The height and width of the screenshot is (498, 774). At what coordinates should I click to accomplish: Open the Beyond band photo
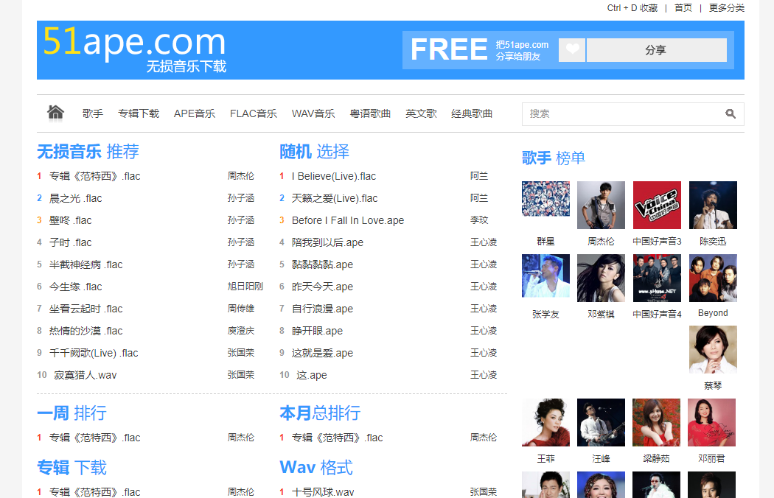tap(713, 278)
